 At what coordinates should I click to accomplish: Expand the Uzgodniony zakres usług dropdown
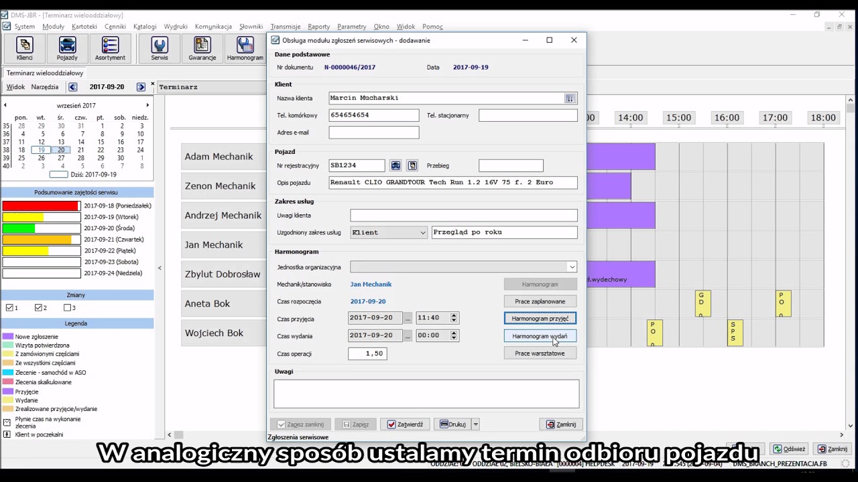click(x=422, y=232)
